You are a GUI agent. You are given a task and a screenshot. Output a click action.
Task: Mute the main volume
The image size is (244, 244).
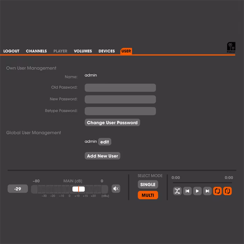pyautogui.click(x=116, y=189)
